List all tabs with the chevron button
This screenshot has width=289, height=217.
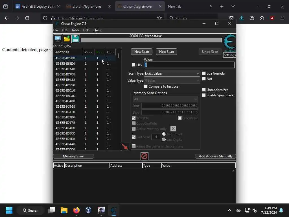click(x=233, y=6)
